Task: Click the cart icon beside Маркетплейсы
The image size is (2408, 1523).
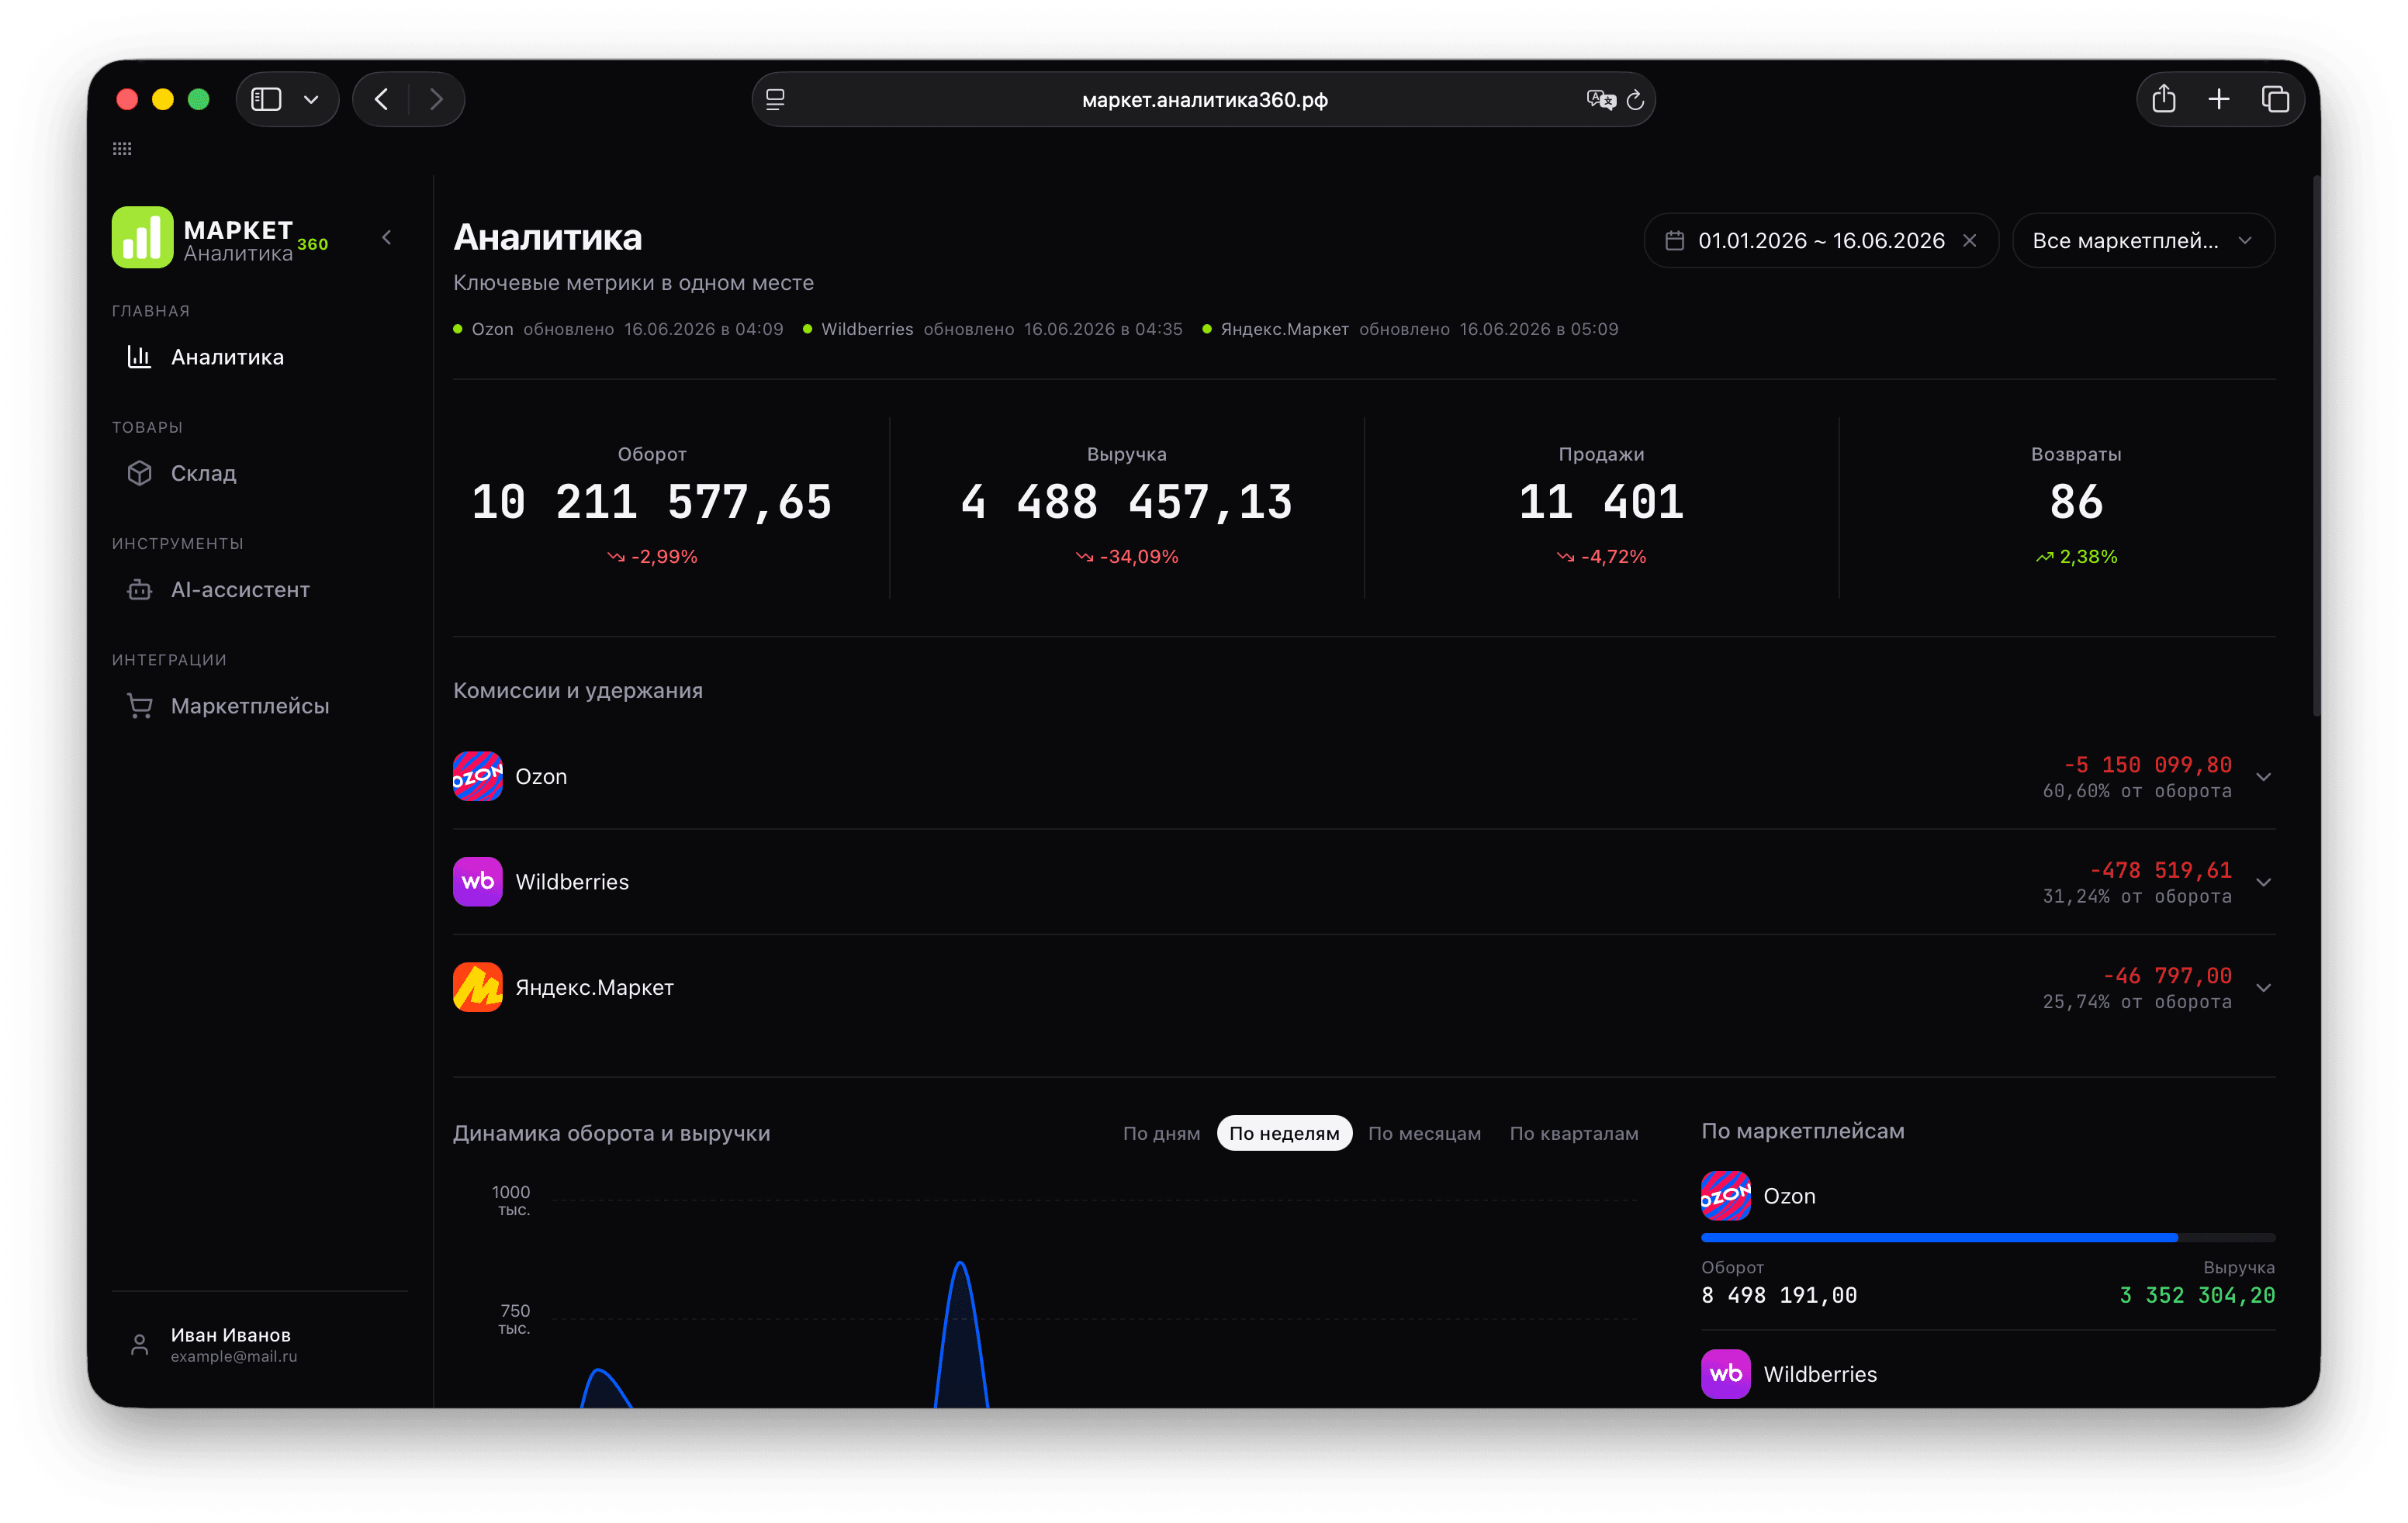Action: pyautogui.click(x=139, y=706)
